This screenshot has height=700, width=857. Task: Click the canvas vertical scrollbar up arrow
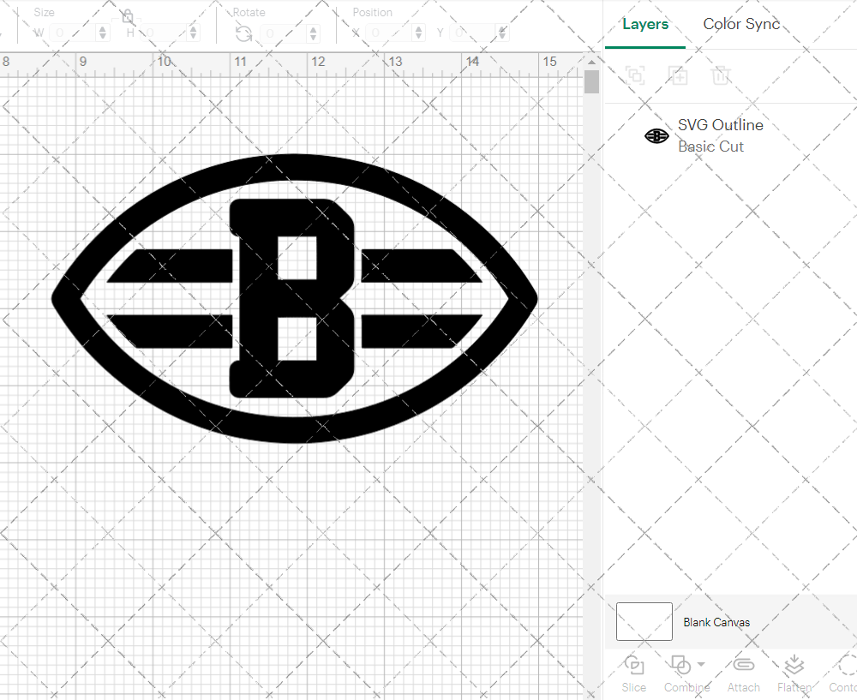591,63
